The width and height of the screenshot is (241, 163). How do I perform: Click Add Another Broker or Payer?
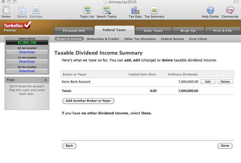click(88, 101)
